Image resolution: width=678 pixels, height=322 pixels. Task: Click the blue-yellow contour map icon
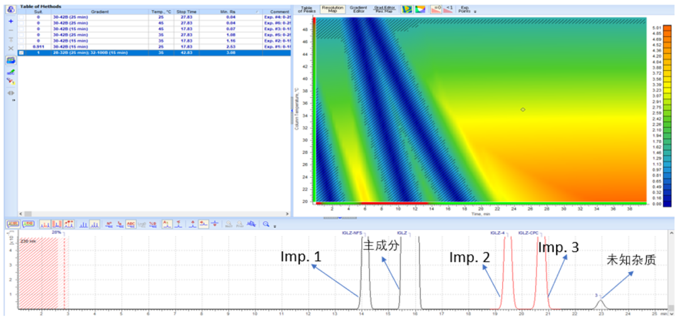[406, 9]
